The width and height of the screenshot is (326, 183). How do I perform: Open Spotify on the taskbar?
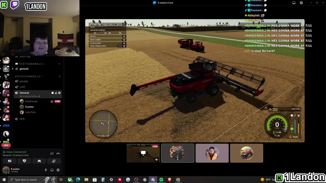click(161, 180)
